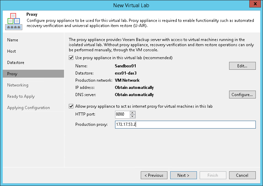Click the Applying Configuration step
Image resolution: width=263 pixels, height=186 pixels.
coord(28,108)
